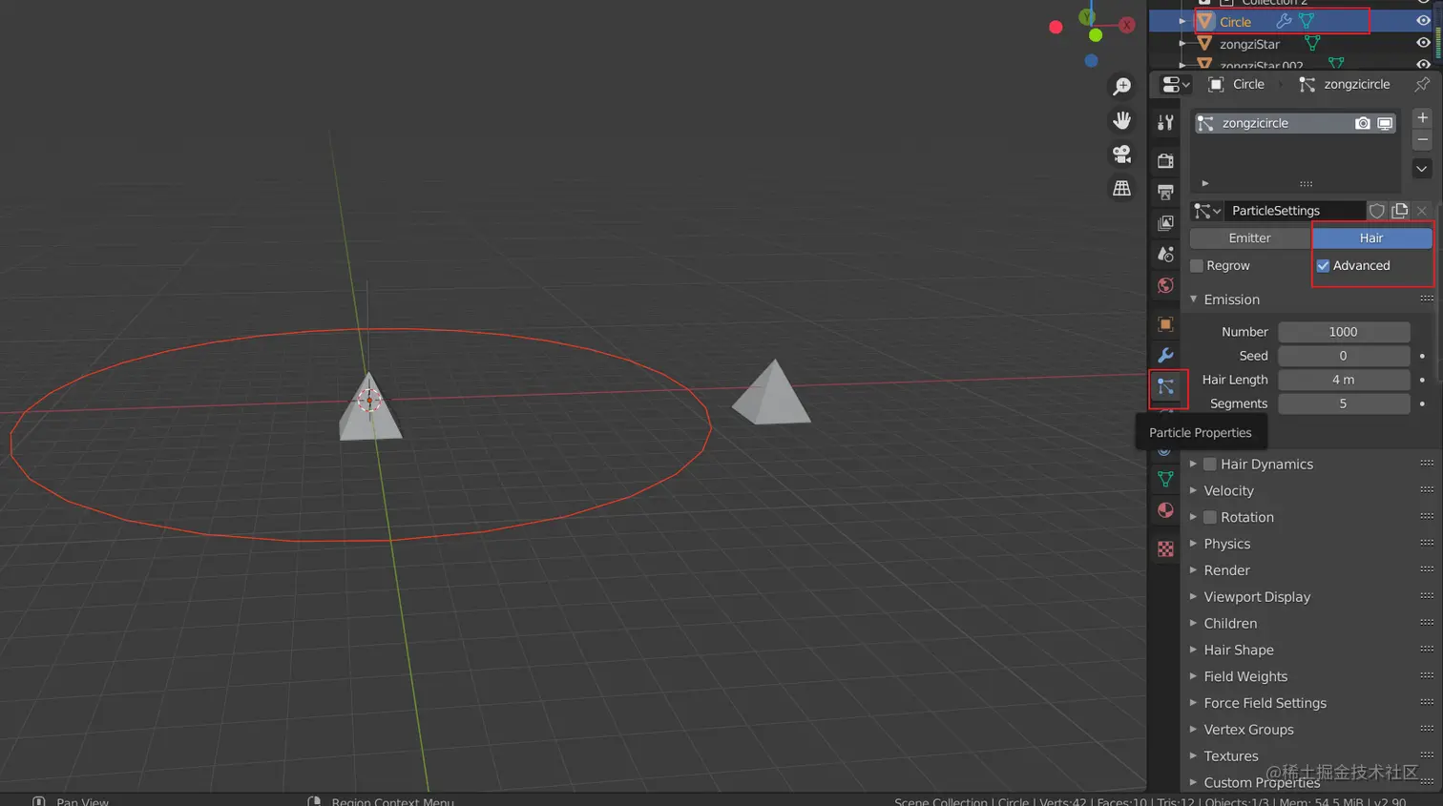The width and height of the screenshot is (1443, 806).
Task: Click the modifier wrench icon on Circle row
Action: [x=1284, y=21]
